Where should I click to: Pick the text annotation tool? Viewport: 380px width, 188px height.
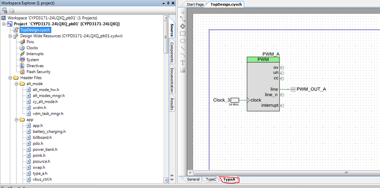182,62
